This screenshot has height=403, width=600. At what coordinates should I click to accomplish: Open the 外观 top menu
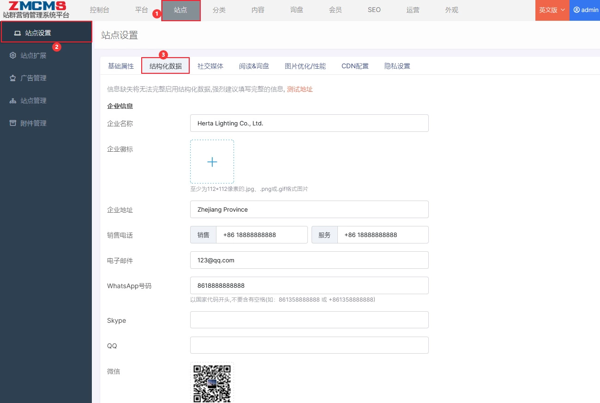coord(452,10)
